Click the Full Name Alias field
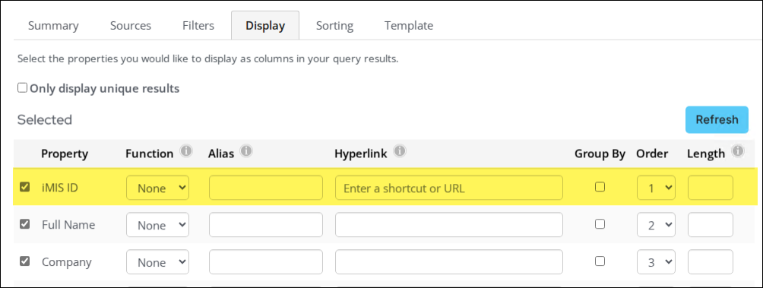 point(266,225)
